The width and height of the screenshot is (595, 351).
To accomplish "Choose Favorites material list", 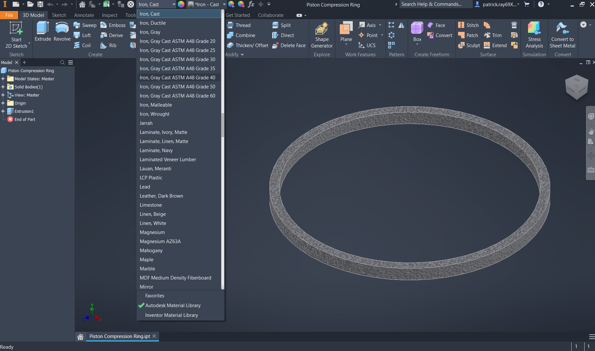I will [154, 296].
